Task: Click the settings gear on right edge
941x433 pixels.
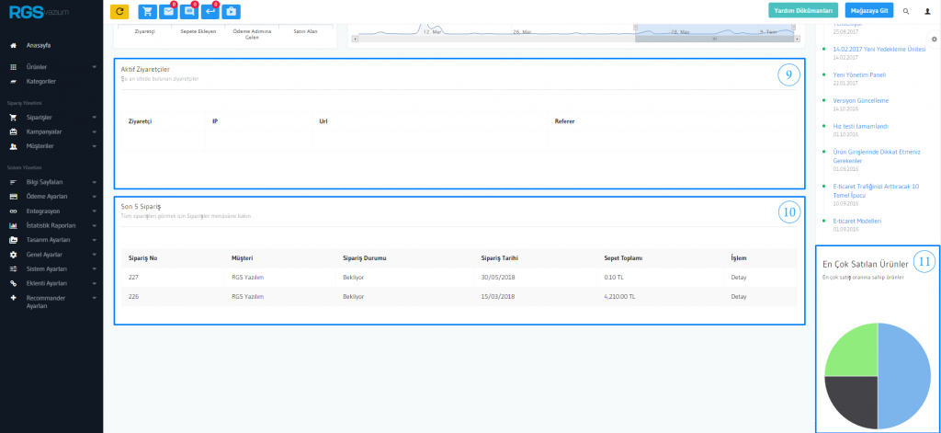Action: click(x=934, y=40)
